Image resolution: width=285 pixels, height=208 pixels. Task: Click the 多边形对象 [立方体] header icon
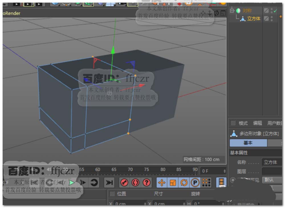pos(234,134)
